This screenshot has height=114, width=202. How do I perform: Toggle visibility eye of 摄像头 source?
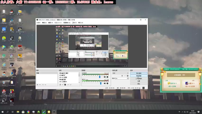click(x=60, y=82)
